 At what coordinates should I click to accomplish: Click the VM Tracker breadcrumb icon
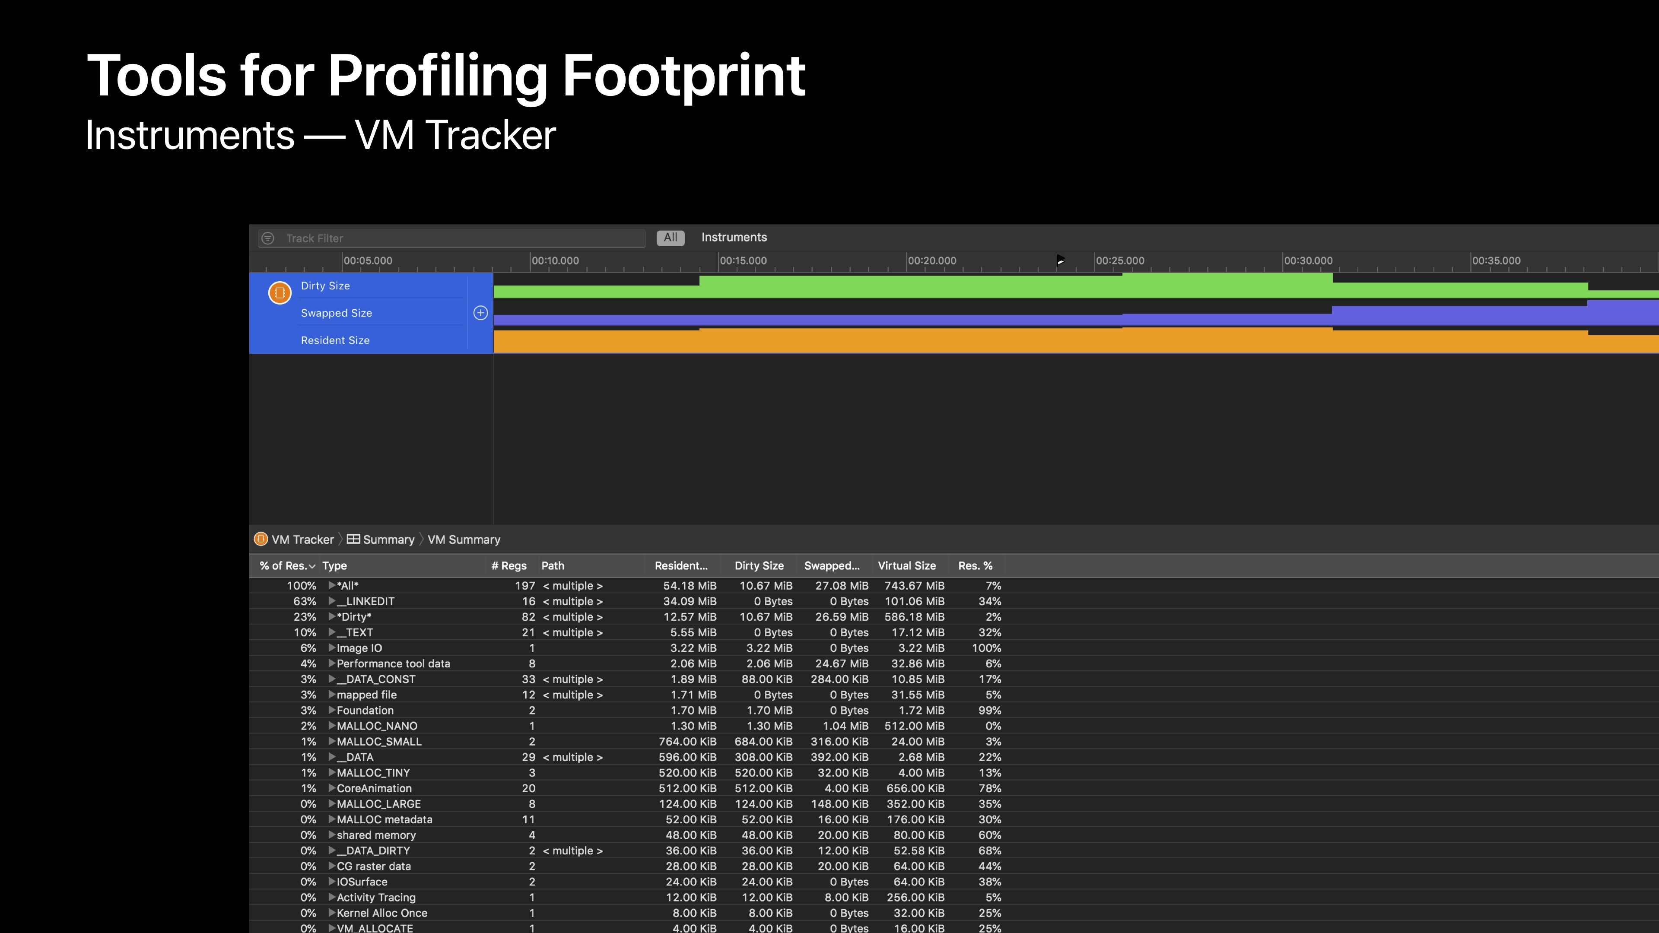261,539
